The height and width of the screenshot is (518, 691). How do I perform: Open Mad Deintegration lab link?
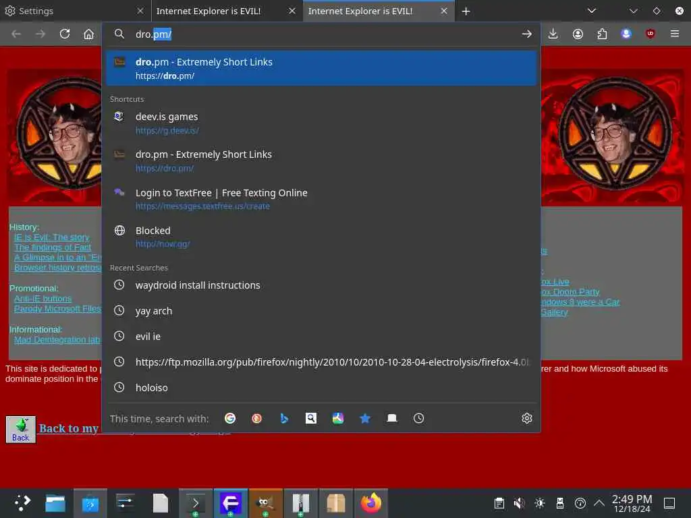click(58, 340)
